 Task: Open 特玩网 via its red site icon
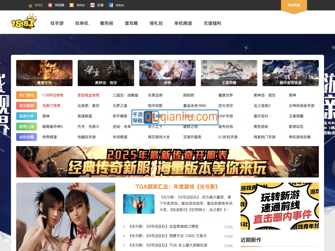(x=50, y=5)
